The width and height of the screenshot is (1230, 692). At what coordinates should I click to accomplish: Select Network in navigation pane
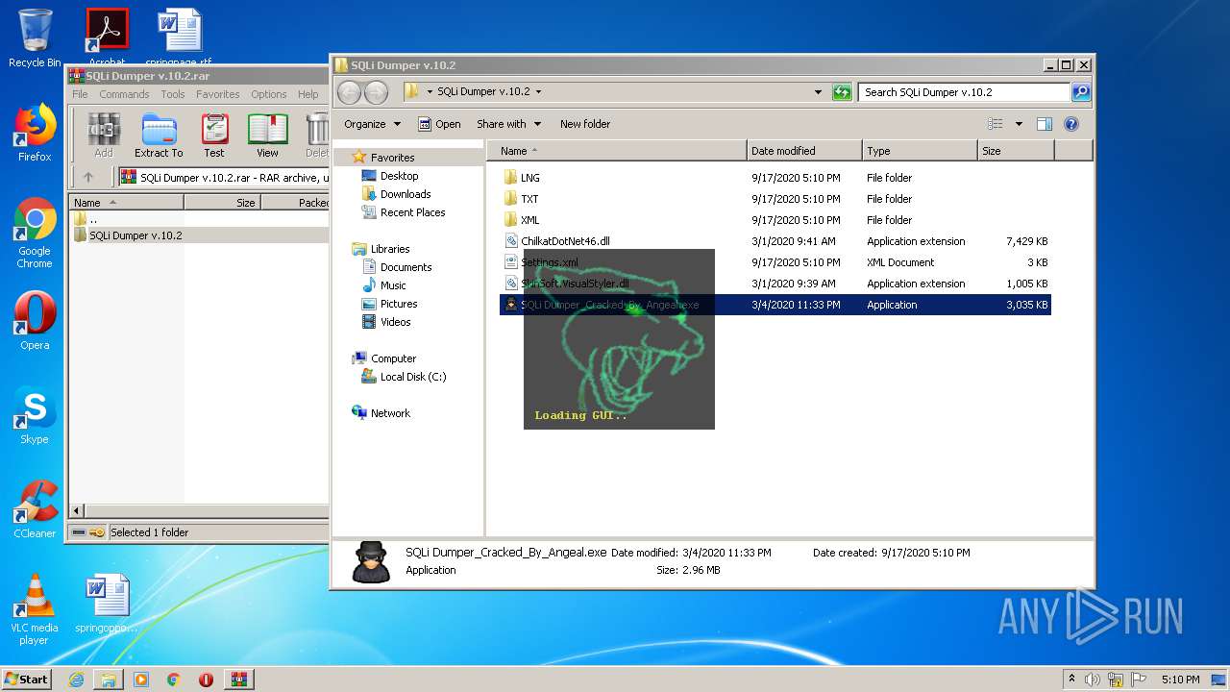click(390, 413)
